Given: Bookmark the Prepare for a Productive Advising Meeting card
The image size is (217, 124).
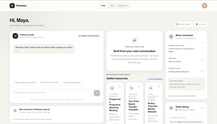Looking at the screenshot, I should point(120,87).
